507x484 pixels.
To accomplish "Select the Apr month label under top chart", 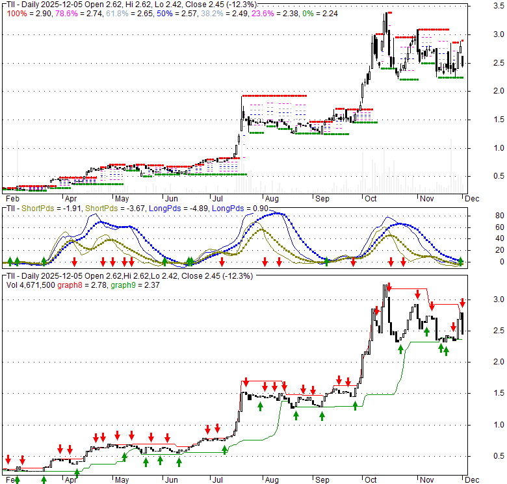I will tap(70, 199).
